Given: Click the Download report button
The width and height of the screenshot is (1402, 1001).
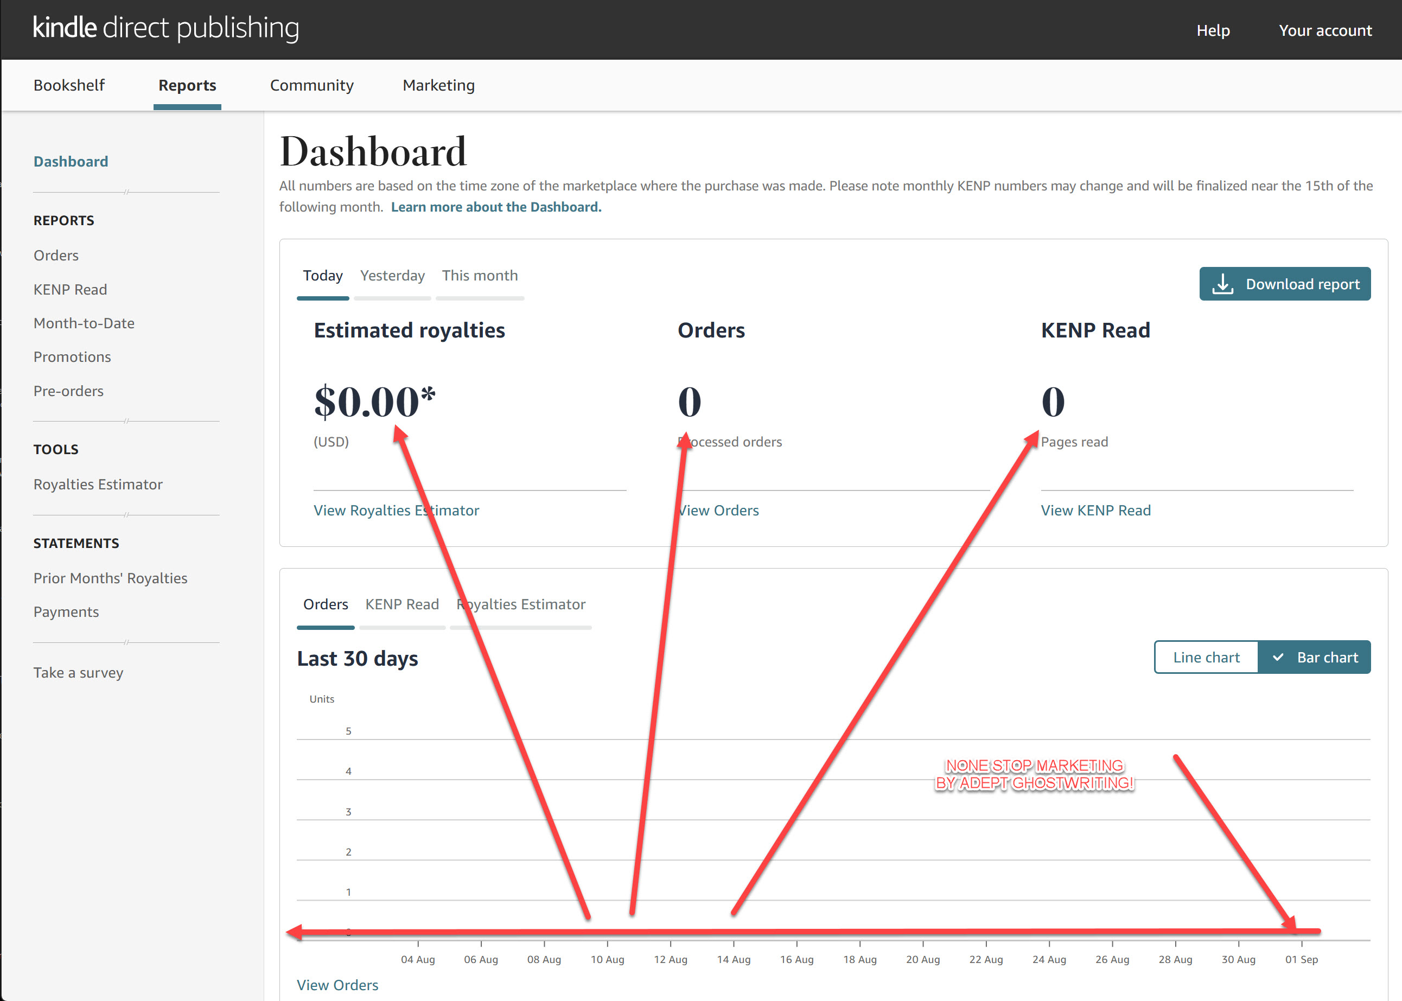Looking at the screenshot, I should [x=1285, y=284].
